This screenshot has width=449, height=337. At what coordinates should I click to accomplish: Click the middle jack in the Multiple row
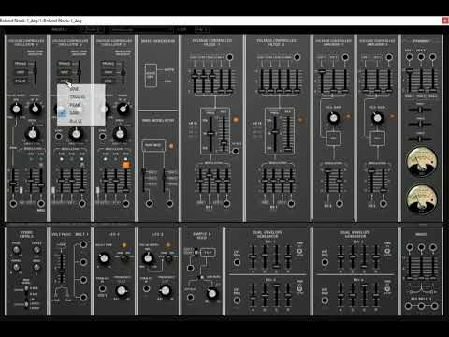coord(421,306)
